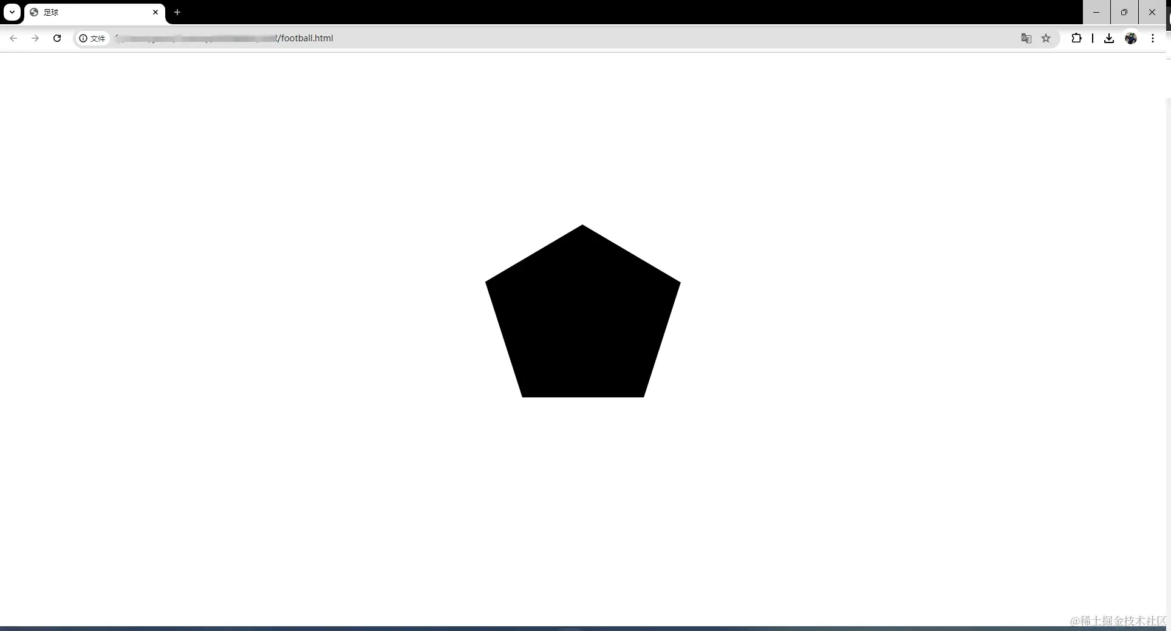Close the 足球 tab

coord(155,12)
